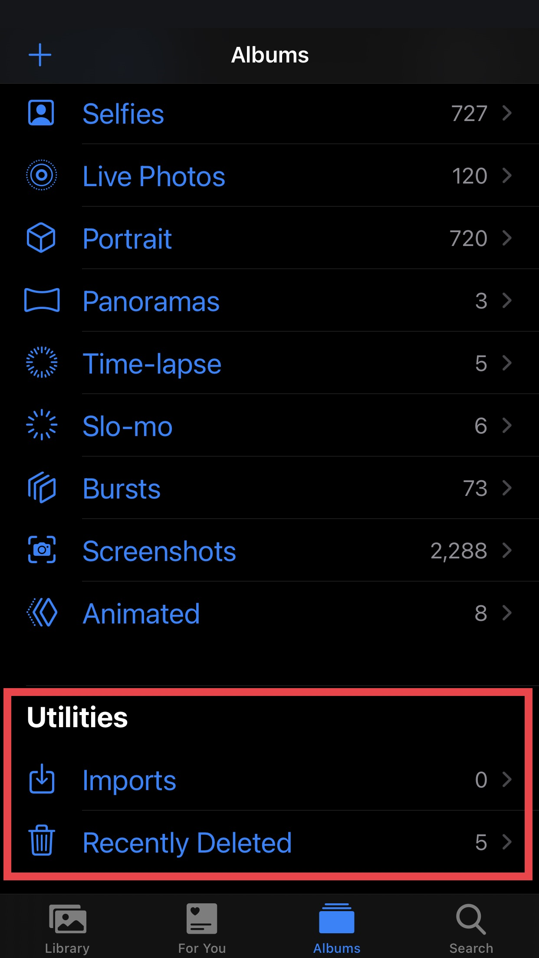Tap the plus icon to add album

(40, 55)
